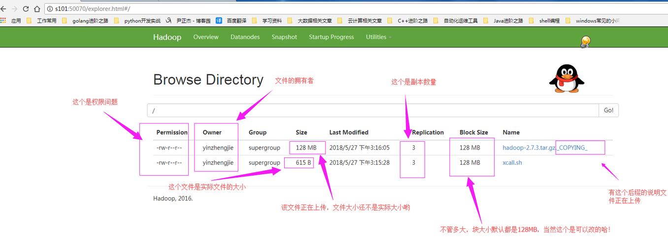
Task: Open the Startup Progress tab
Action: [x=332, y=37]
